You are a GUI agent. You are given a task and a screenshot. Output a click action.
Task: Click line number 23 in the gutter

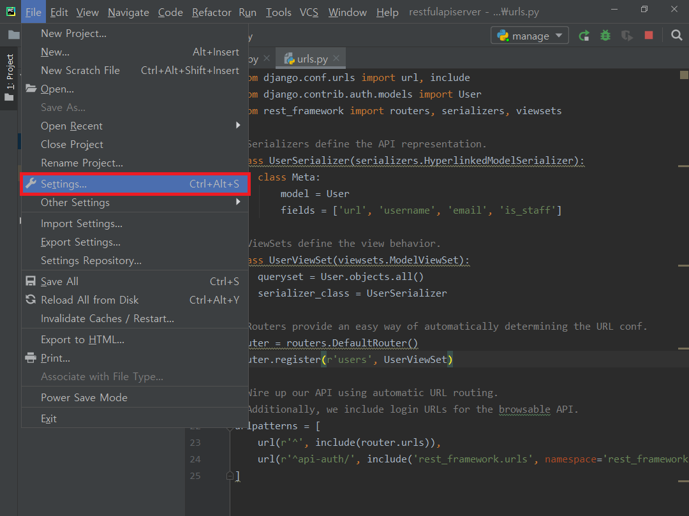(195, 442)
